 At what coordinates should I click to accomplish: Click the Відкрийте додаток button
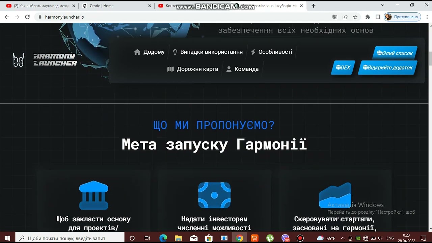387,67
